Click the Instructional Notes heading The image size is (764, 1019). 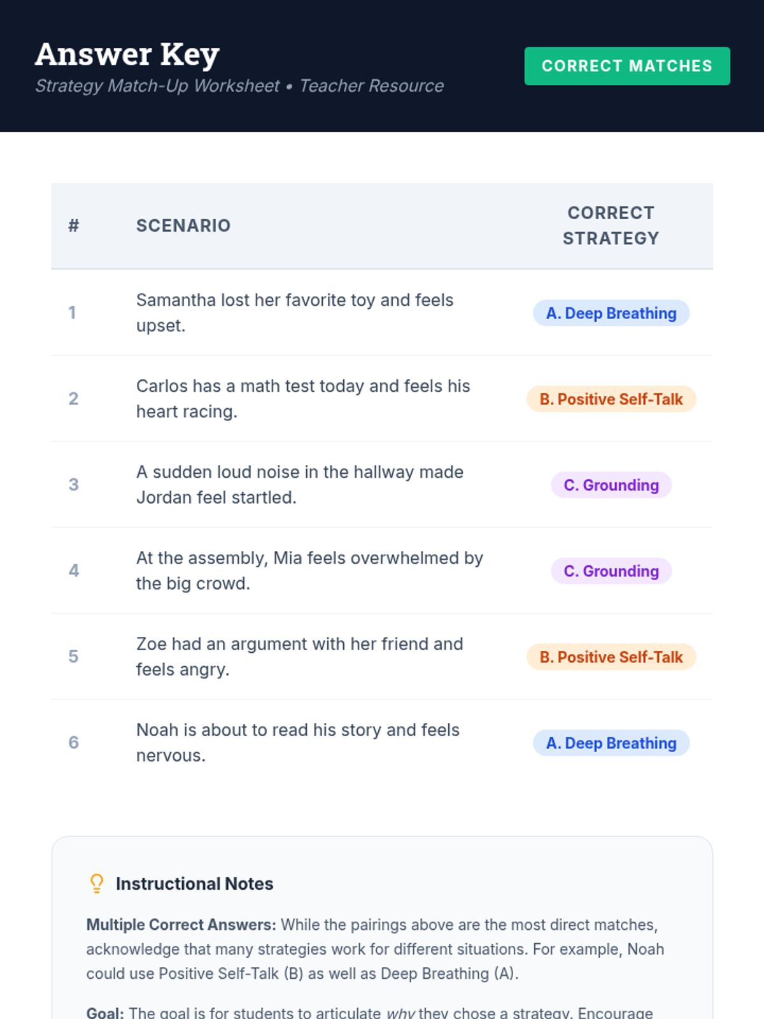(x=194, y=884)
